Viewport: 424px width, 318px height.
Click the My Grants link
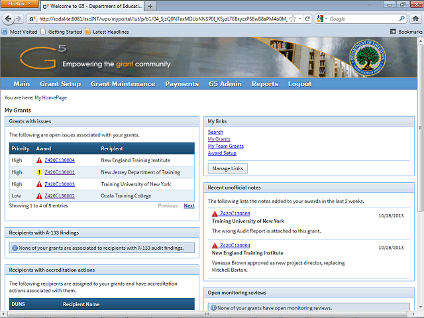coord(219,139)
